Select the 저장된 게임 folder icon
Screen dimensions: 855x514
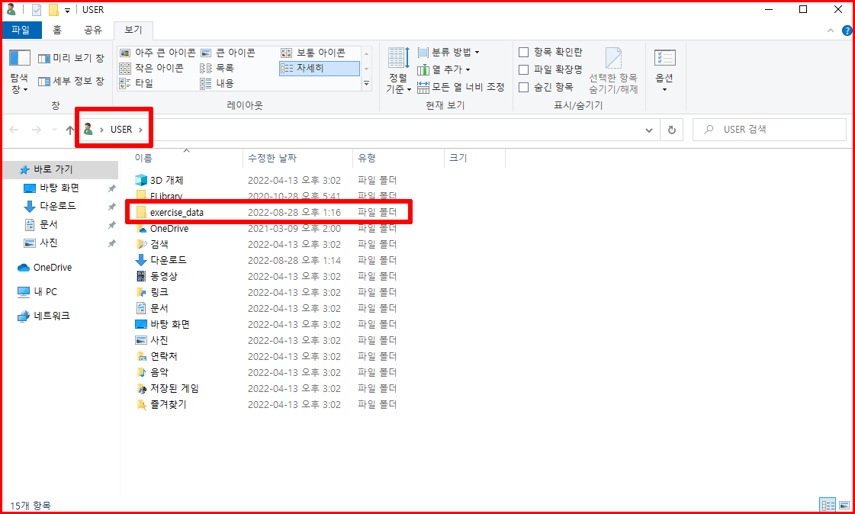tap(141, 389)
